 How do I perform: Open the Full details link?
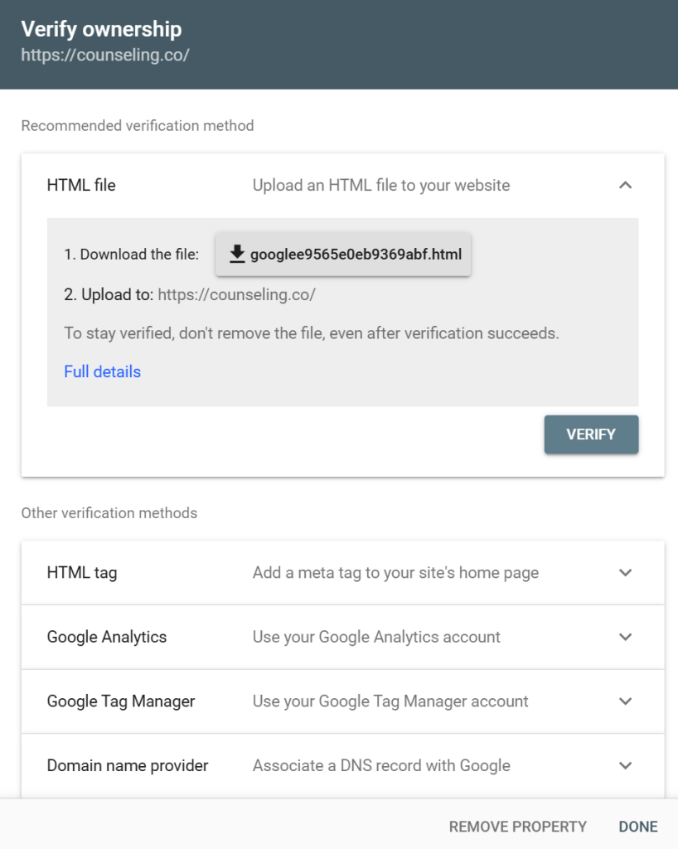102,371
